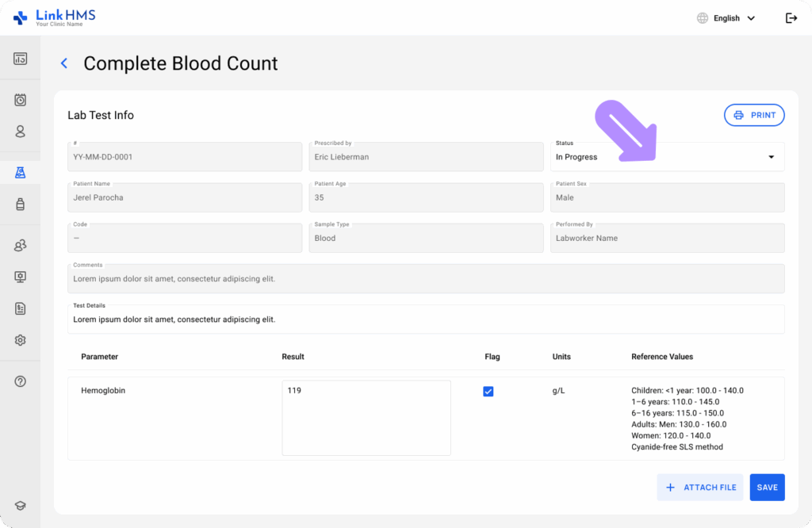The width and height of the screenshot is (812, 528).
Task: Click the Patient Sex field showing Male
Action: [667, 197]
